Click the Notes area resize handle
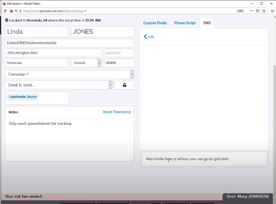276x204 pixels. coord(132,160)
